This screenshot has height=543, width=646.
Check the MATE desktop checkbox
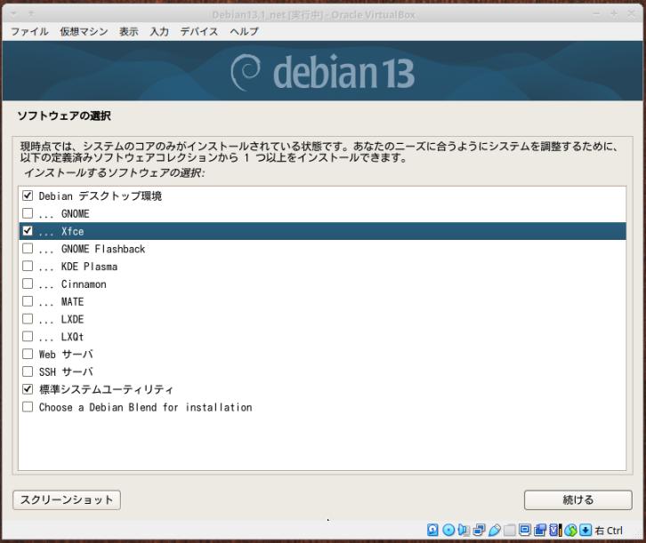point(28,301)
